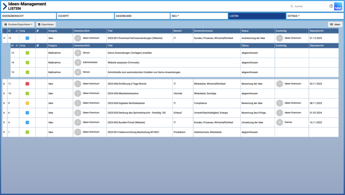
Task: Click the sort icon next to the ID header
Action: click(16, 31)
